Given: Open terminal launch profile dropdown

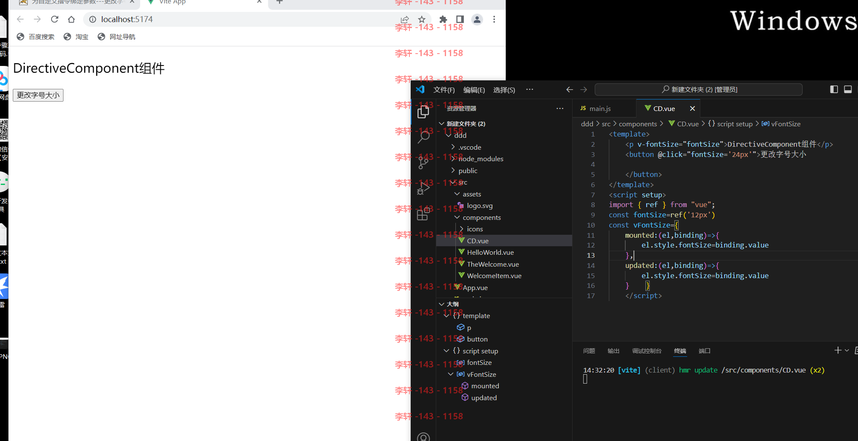Looking at the screenshot, I should pyautogui.click(x=847, y=350).
